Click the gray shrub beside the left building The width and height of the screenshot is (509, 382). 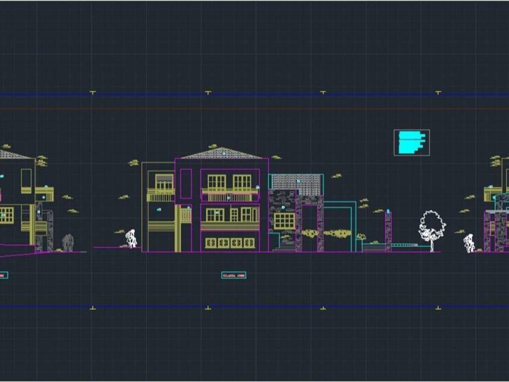click(68, 242)
